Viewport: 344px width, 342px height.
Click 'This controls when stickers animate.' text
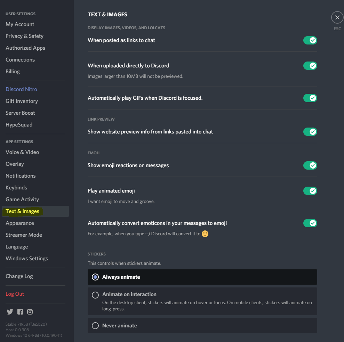click(125, 263)
